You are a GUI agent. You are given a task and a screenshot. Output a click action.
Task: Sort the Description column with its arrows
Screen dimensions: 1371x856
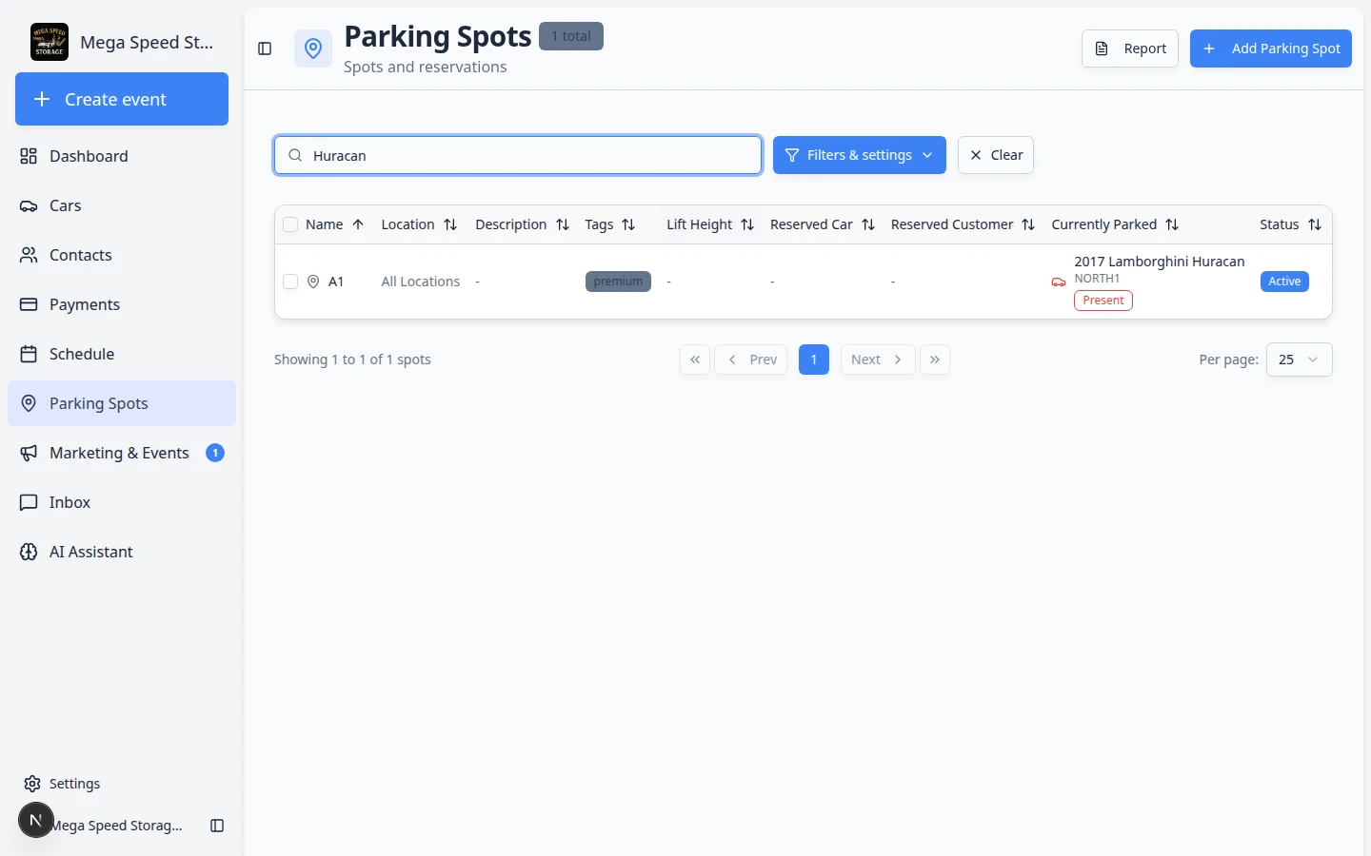coord(563,224)
